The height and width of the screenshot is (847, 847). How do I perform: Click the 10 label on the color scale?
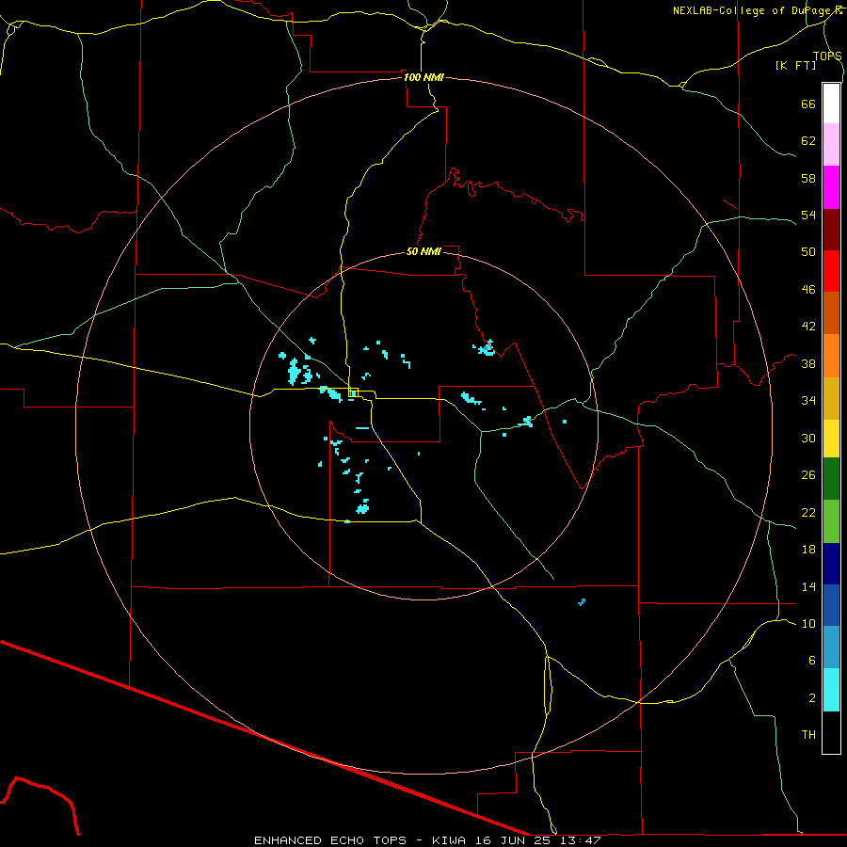(808, 623)
